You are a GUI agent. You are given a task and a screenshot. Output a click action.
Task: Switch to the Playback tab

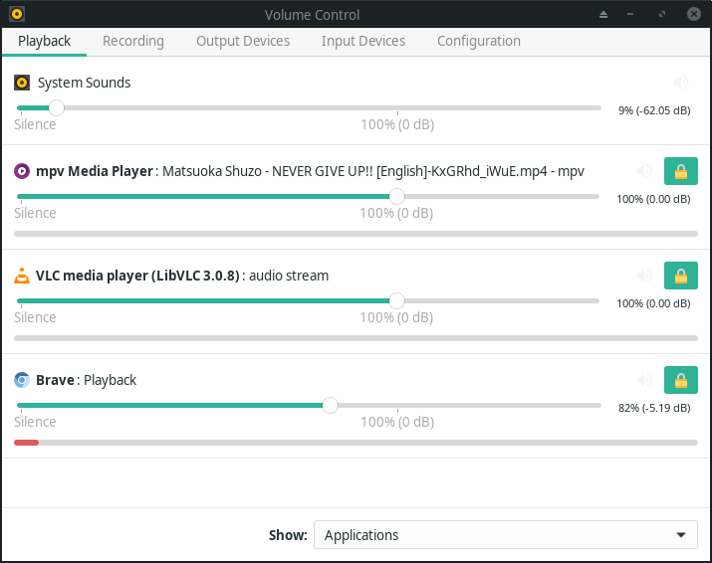(x=44, y=42)
